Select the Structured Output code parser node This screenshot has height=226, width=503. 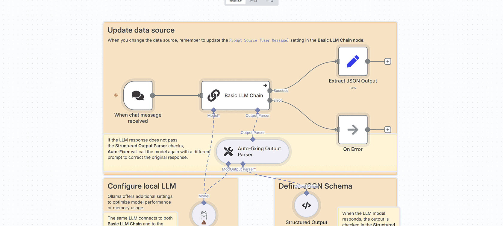(x=306, y=205)
